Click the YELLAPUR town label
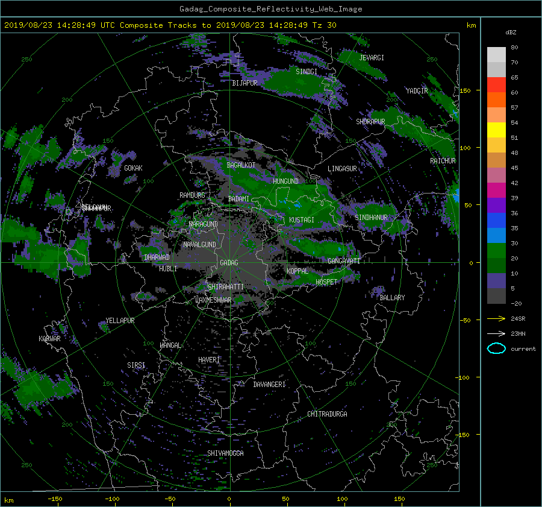542x507 pixels. (x=120, y=321)
